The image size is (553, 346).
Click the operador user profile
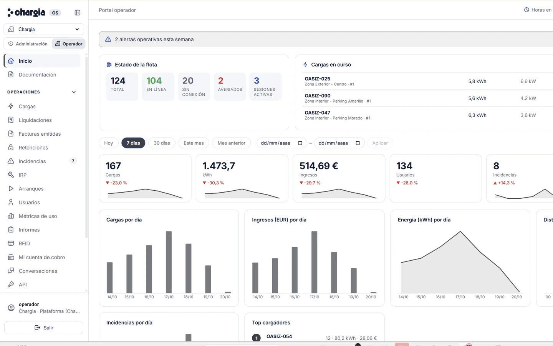pos(44,308)
